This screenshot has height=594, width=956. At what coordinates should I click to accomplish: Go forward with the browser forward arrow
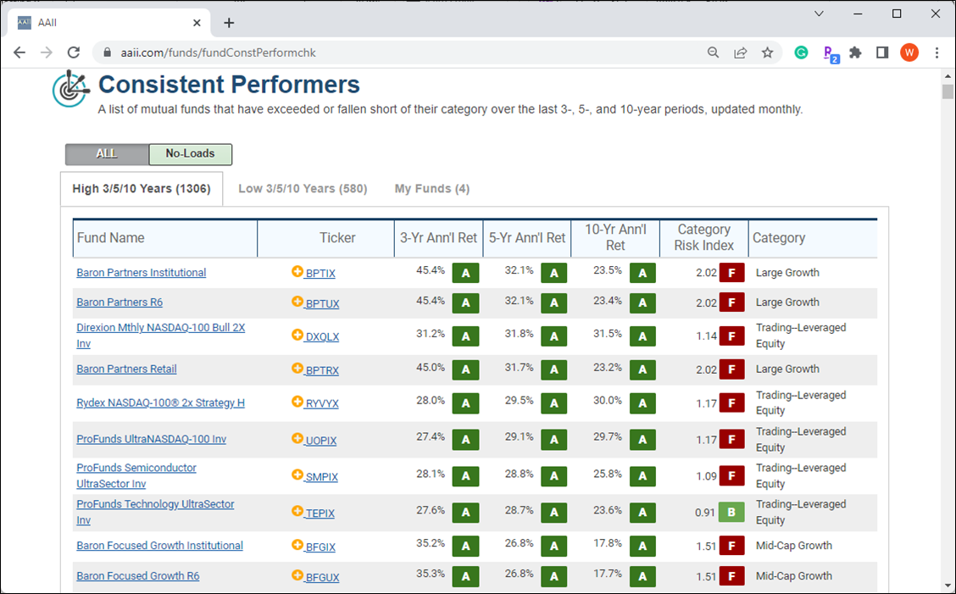point(47,53)
